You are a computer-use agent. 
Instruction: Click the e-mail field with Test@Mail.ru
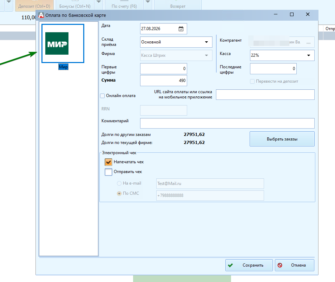(210, 184)
